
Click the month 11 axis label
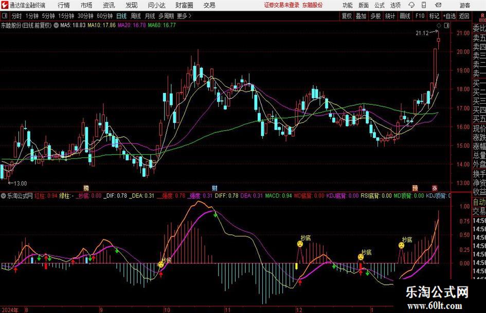click(x=227, y=310)
